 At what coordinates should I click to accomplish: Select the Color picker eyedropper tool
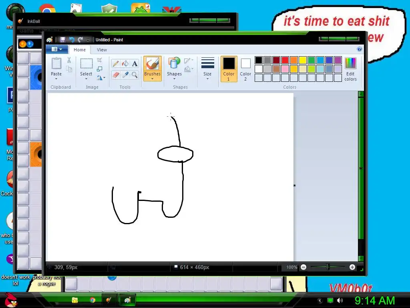pos(125,75)
